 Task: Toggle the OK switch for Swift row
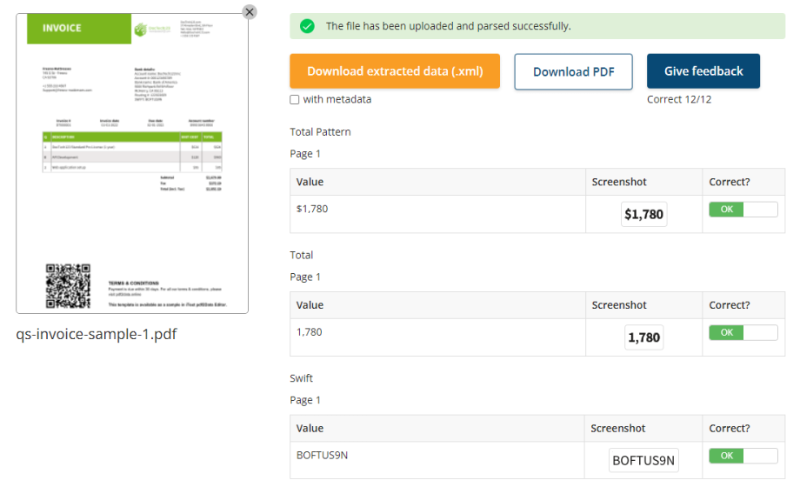click(743, 456)
